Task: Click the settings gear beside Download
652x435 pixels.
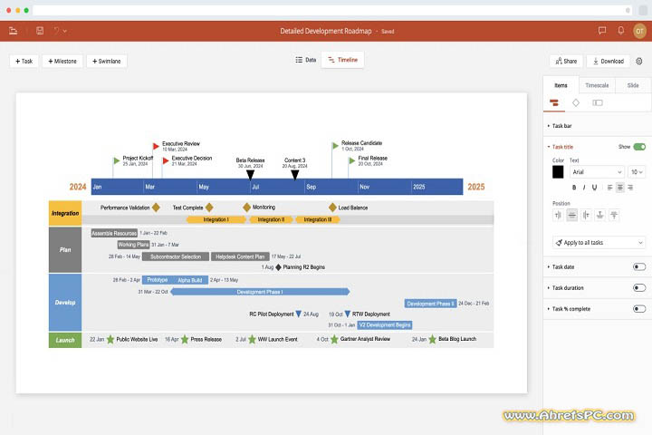Action: (x=639, y=62)
